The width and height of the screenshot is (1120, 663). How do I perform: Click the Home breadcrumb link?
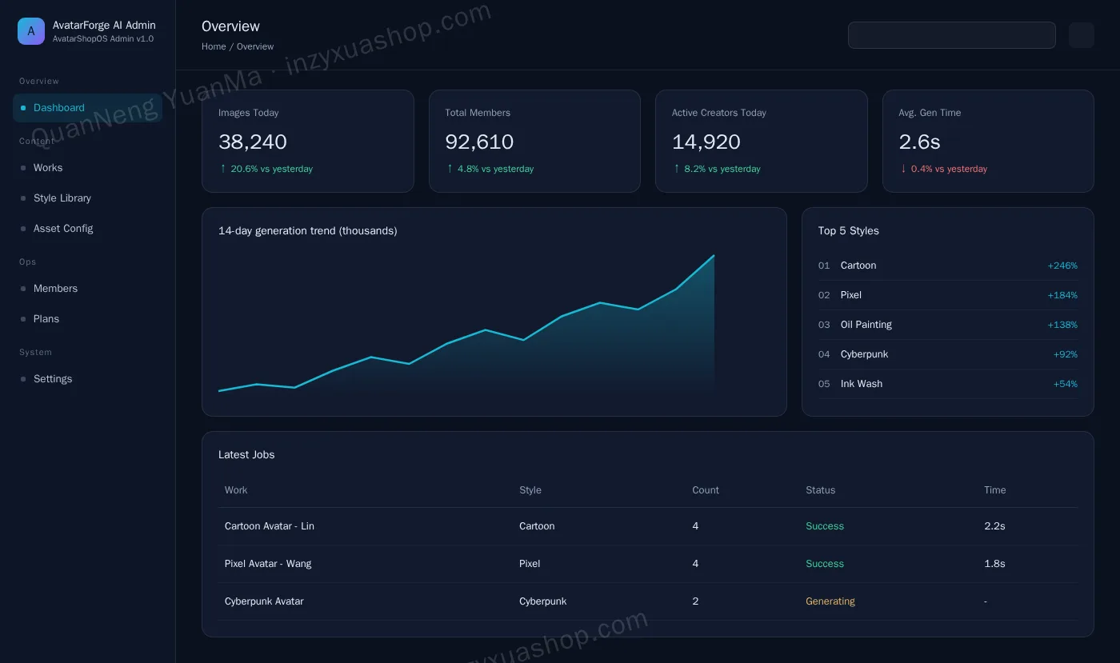(x=214, y=46)
